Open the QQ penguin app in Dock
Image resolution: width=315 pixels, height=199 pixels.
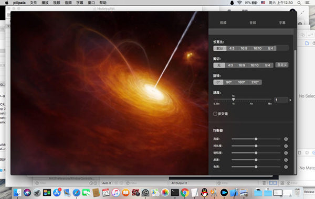tap(204, 193)
